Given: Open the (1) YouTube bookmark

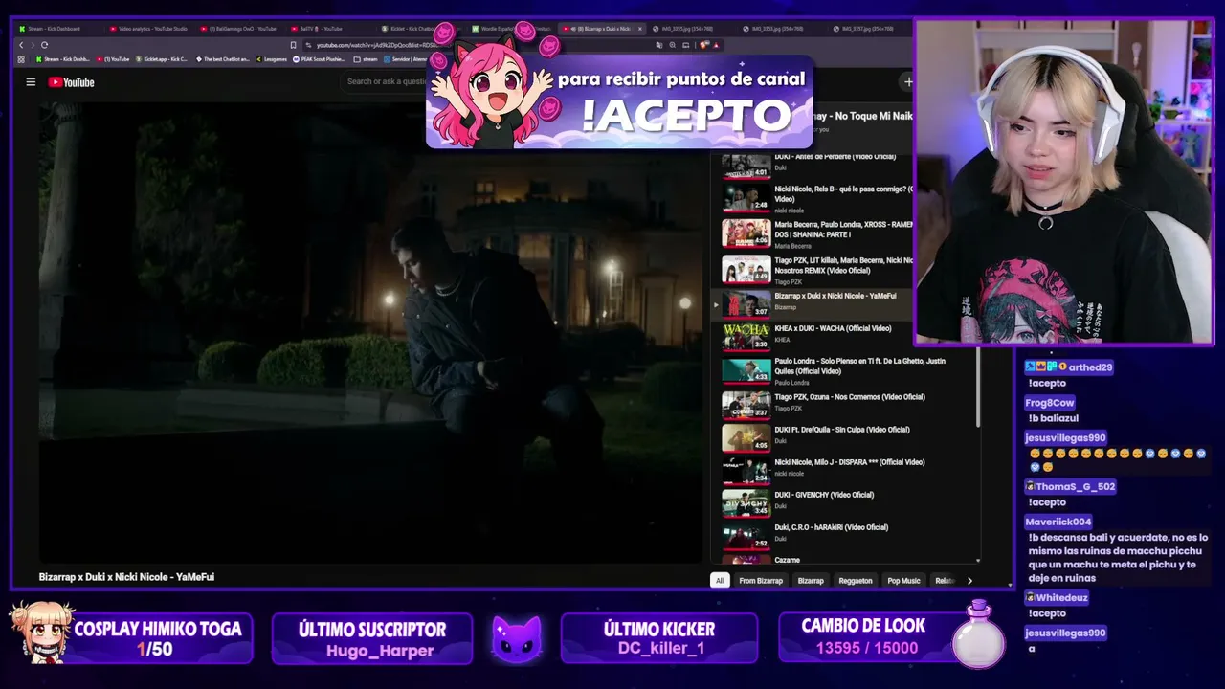Looking at the screenshot, I should 113,59.
